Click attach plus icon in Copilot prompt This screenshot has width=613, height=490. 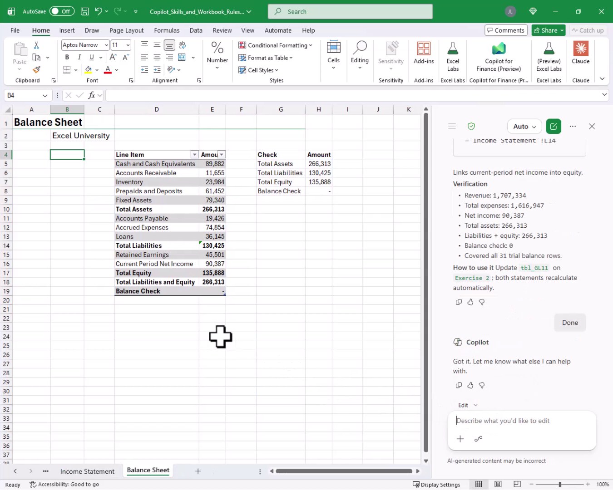pos(460,439)
